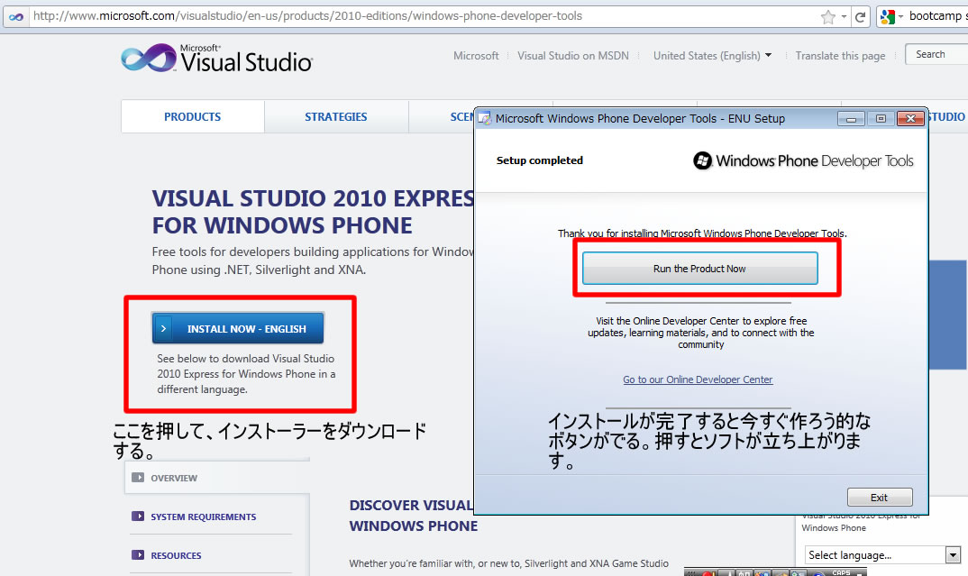968x576 pixels.
Task: Click the browser address bar URL
Action: (307, 16)
